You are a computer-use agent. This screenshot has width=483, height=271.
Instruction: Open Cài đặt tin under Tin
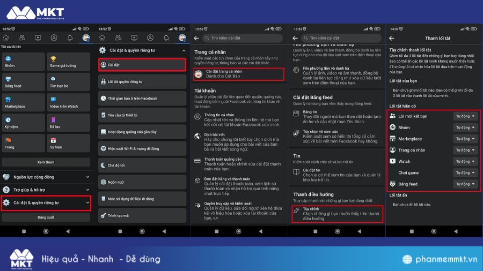[338, 175]
